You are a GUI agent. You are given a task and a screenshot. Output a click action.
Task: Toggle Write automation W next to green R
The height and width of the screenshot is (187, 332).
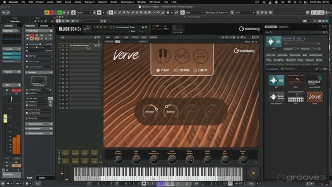(64, 12)
